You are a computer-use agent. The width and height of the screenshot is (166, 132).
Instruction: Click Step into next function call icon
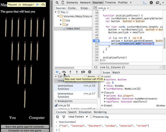pyautogui.click(x=70, y=72)
